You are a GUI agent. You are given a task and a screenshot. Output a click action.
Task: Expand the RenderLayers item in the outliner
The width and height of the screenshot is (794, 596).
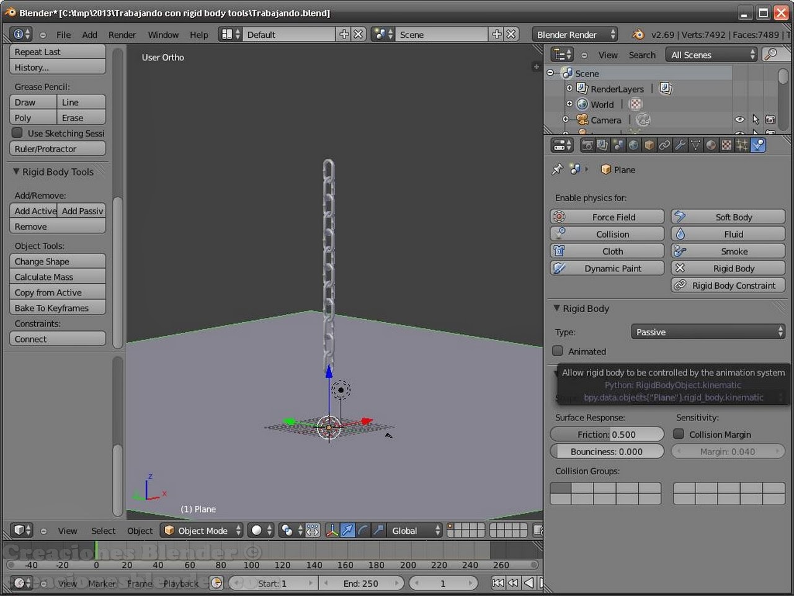pyautogui.click(x=570, y=88)
